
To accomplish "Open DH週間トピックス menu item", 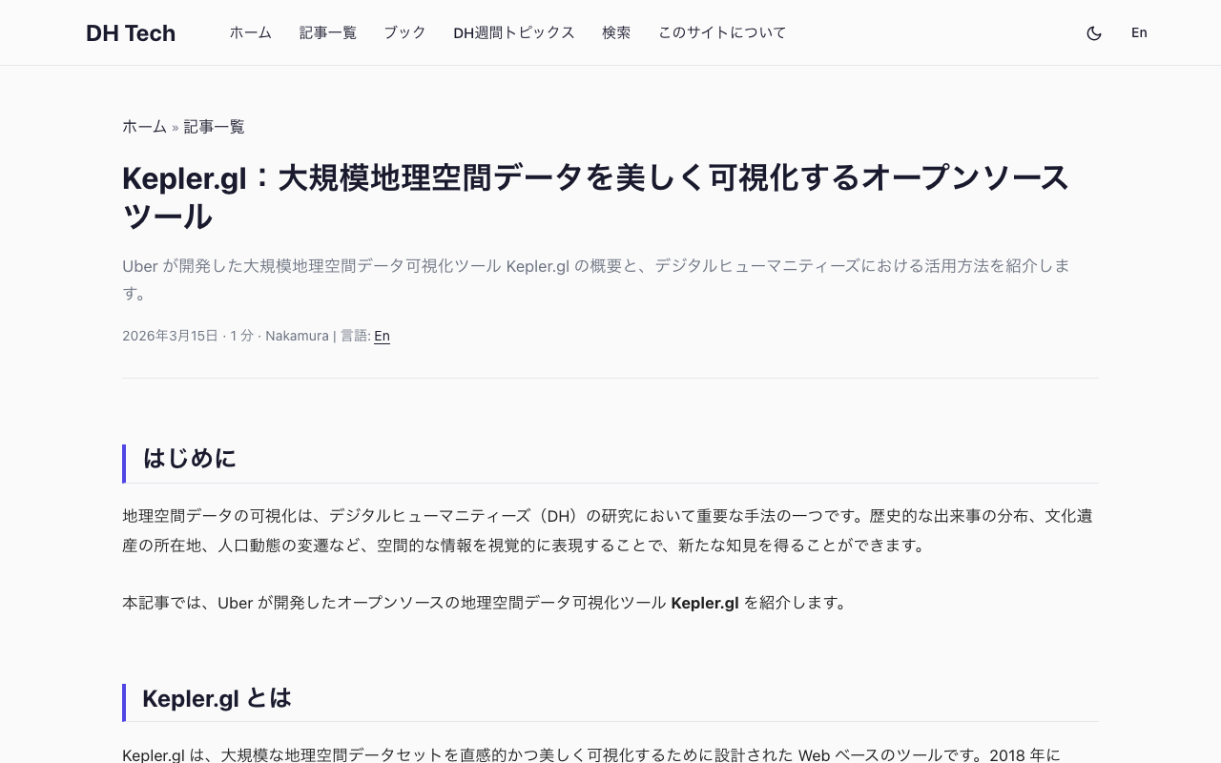I will 514,32.
